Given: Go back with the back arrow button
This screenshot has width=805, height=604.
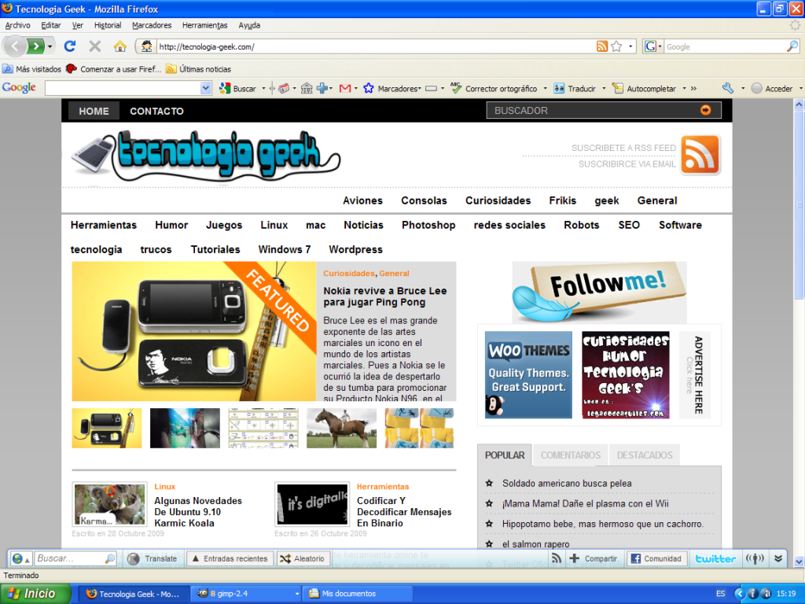Looking at the screenshot, I should point(15,46).
